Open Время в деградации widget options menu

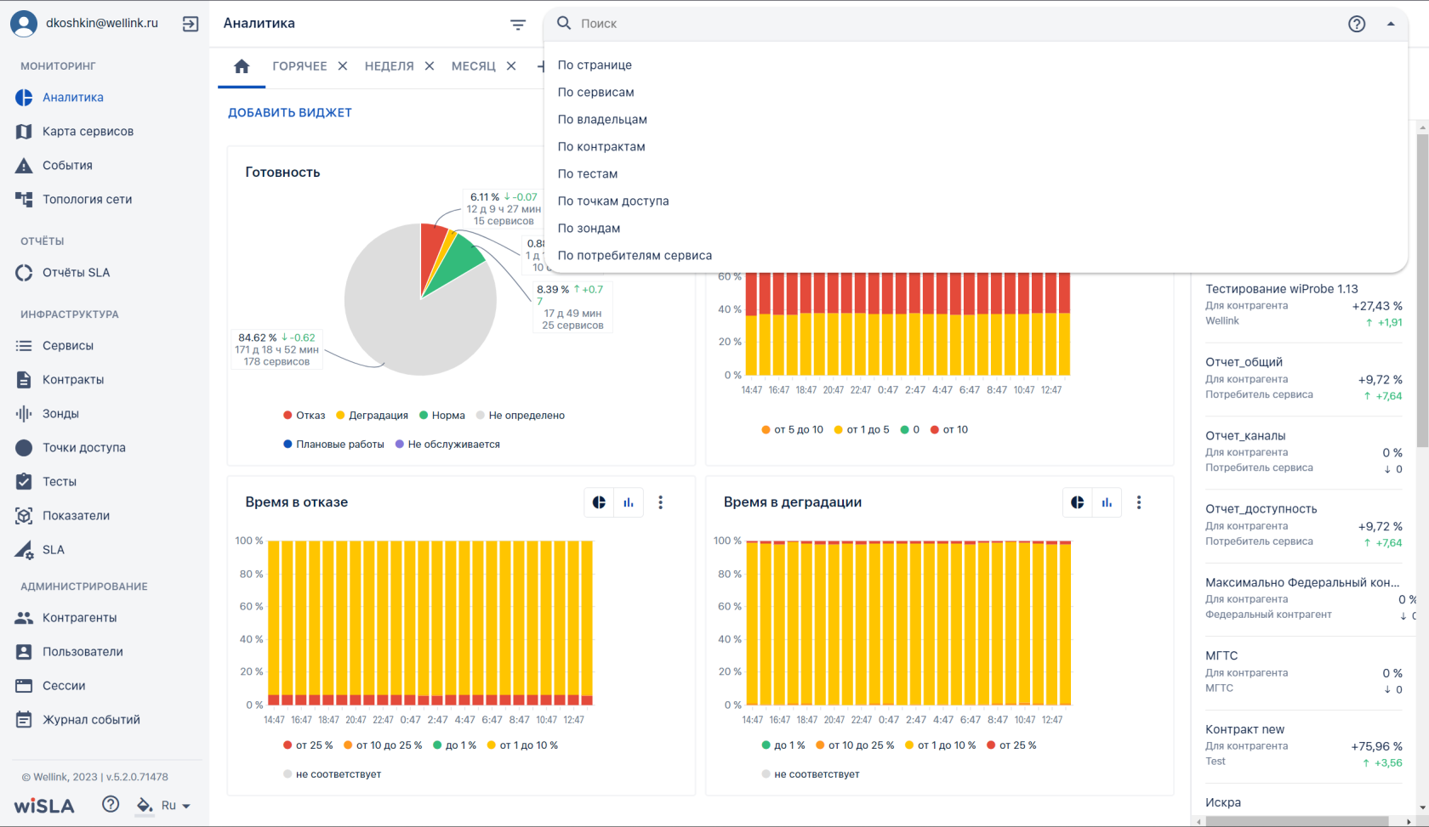pos(1139,502)
